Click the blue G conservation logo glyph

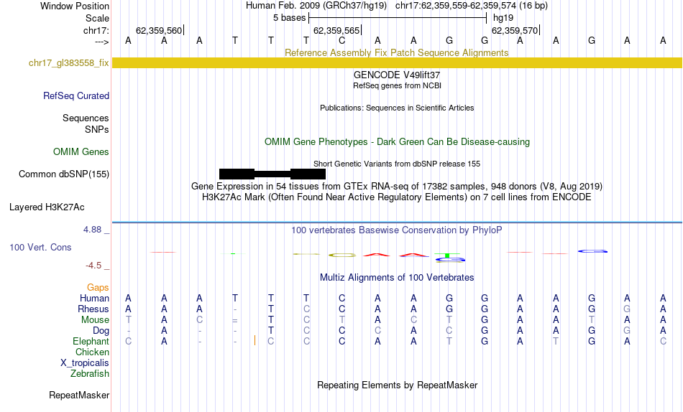click(592, 251)
